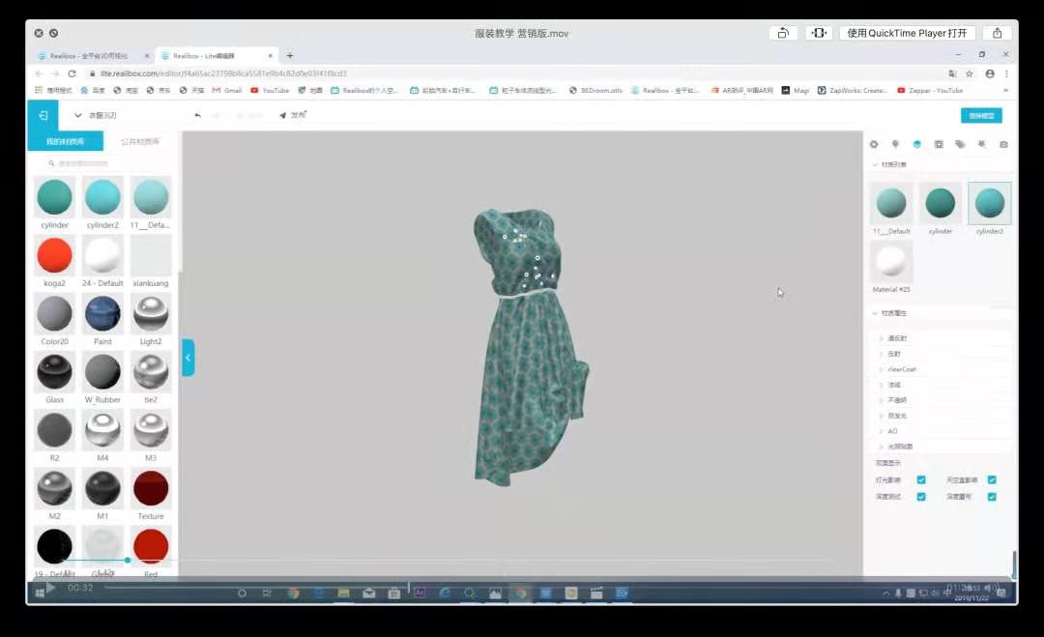The height and width of the screenshot is (637, 1044).
Task: Expand the AO property section
Action: (892, 431)
